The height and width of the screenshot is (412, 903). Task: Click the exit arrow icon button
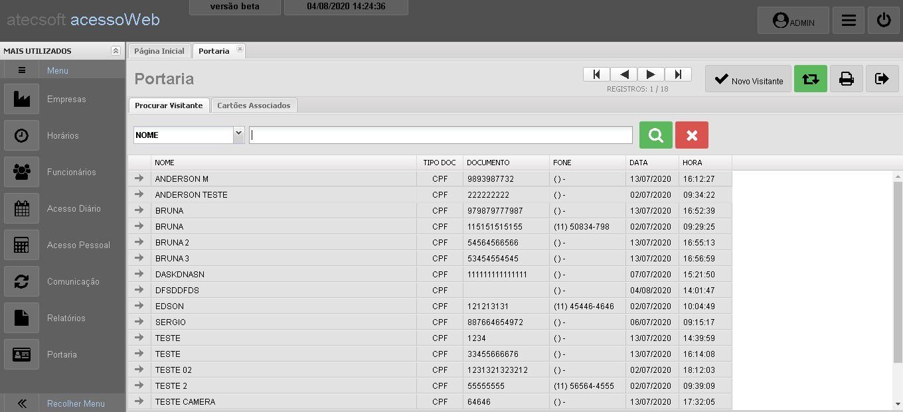pyautogui.click(x=882, y=79)
